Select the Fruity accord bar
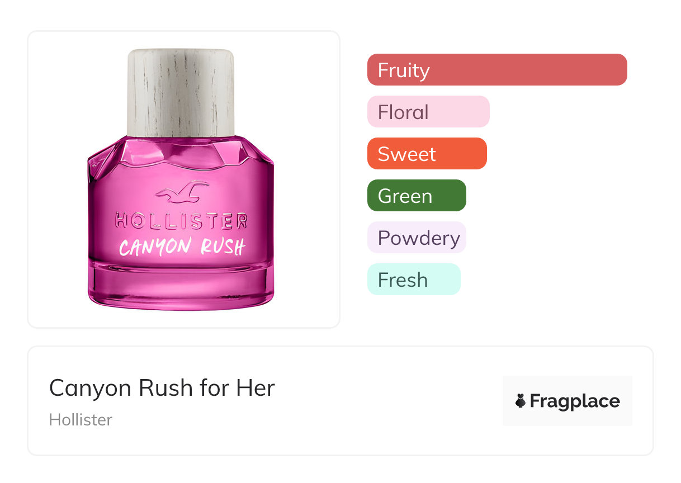 [x=496, y=70]
